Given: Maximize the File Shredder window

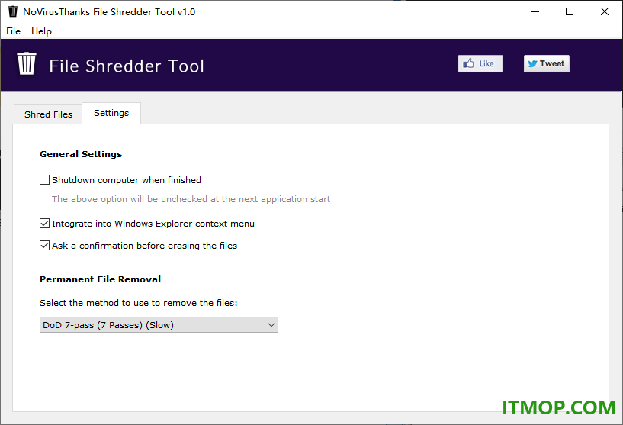Looking at the screenshot, I should coord(570,11).
